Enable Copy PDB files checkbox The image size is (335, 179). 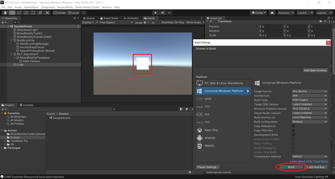pos(293,130)
